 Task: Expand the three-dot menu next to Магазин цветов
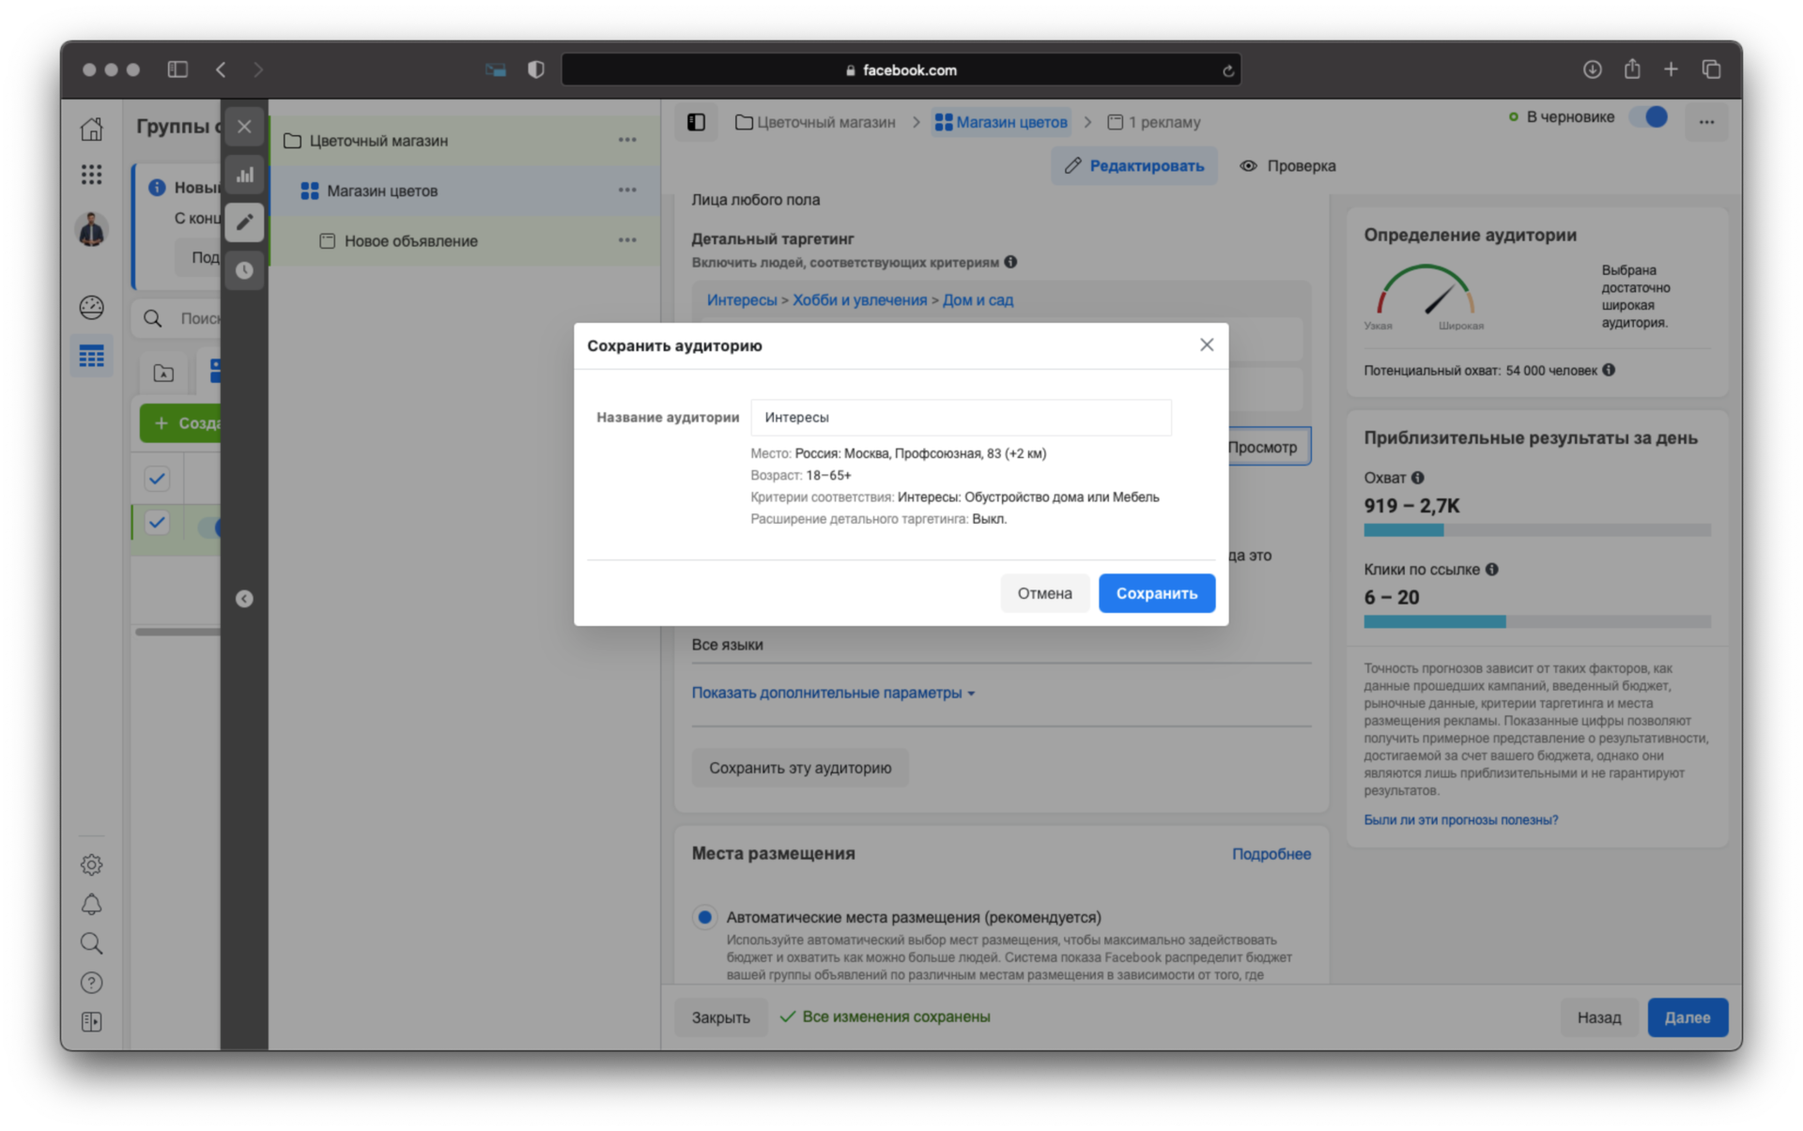pos(627,191)
